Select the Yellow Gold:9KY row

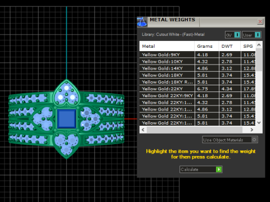click(197, 54)
